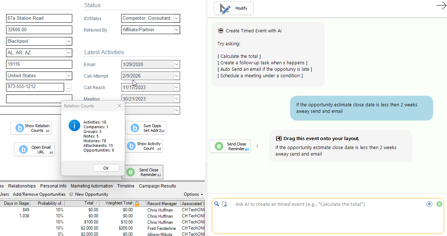
Task: Click the green 'e' icon in prompt box
Action: pyautogui.click(x=439, y=204)
